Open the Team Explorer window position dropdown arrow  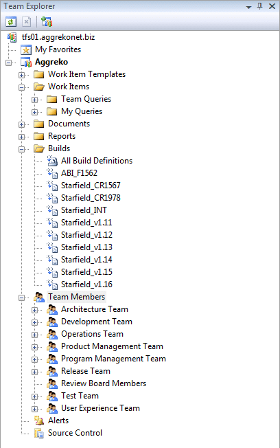pyautogui.click(x=248, y=7)
